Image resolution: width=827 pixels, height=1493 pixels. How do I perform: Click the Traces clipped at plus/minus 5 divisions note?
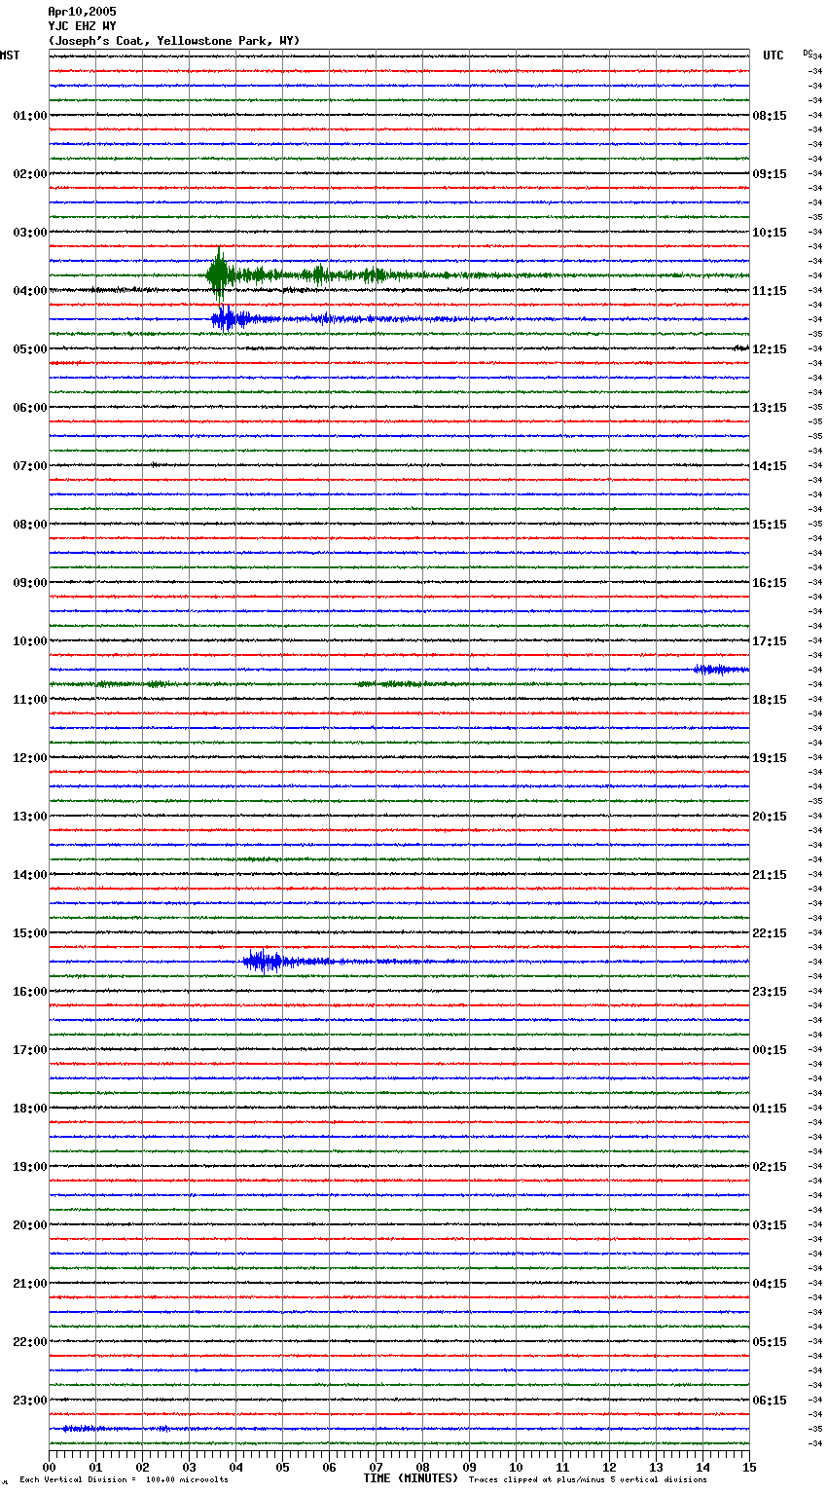tap(588, 1480)
